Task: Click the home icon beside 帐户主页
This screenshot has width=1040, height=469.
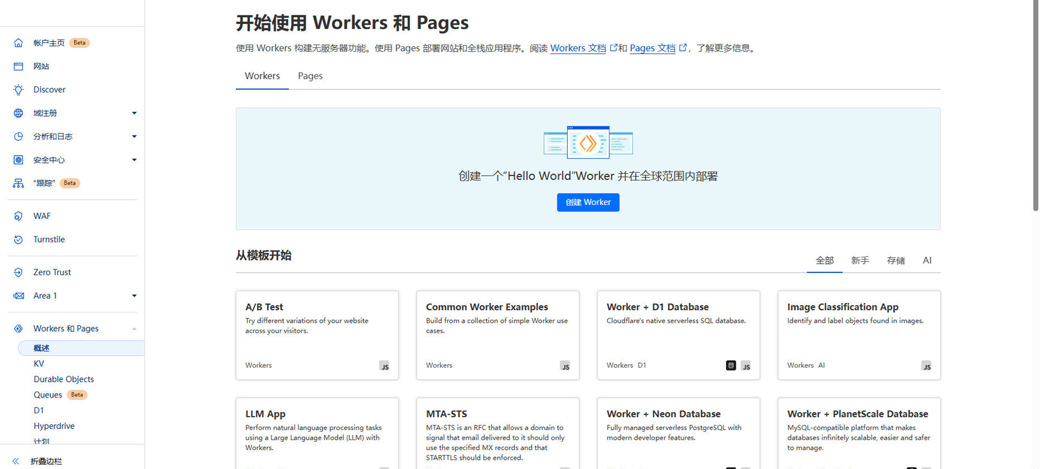Action: pos(18,43)
